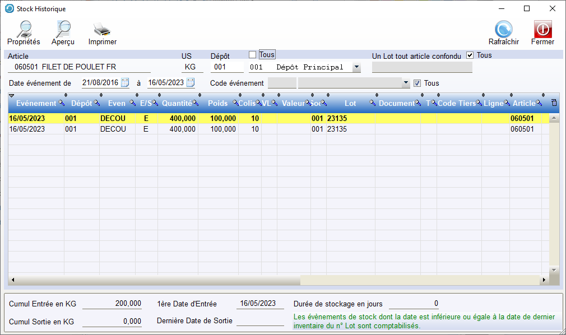
Task: Open the Code événement dropdown list
Action: coord(406,83)
